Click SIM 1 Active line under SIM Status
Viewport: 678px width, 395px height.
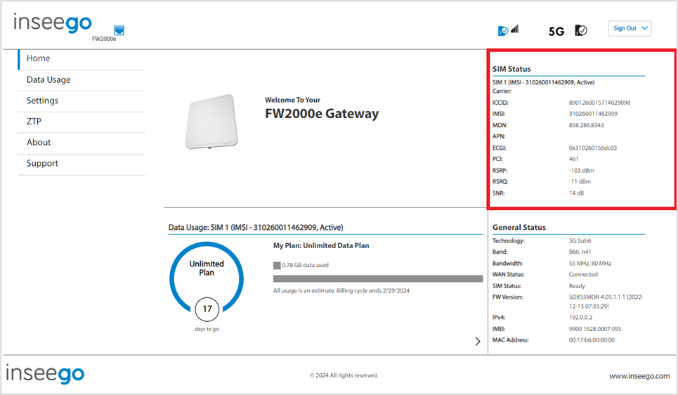[x=544, y=82]
